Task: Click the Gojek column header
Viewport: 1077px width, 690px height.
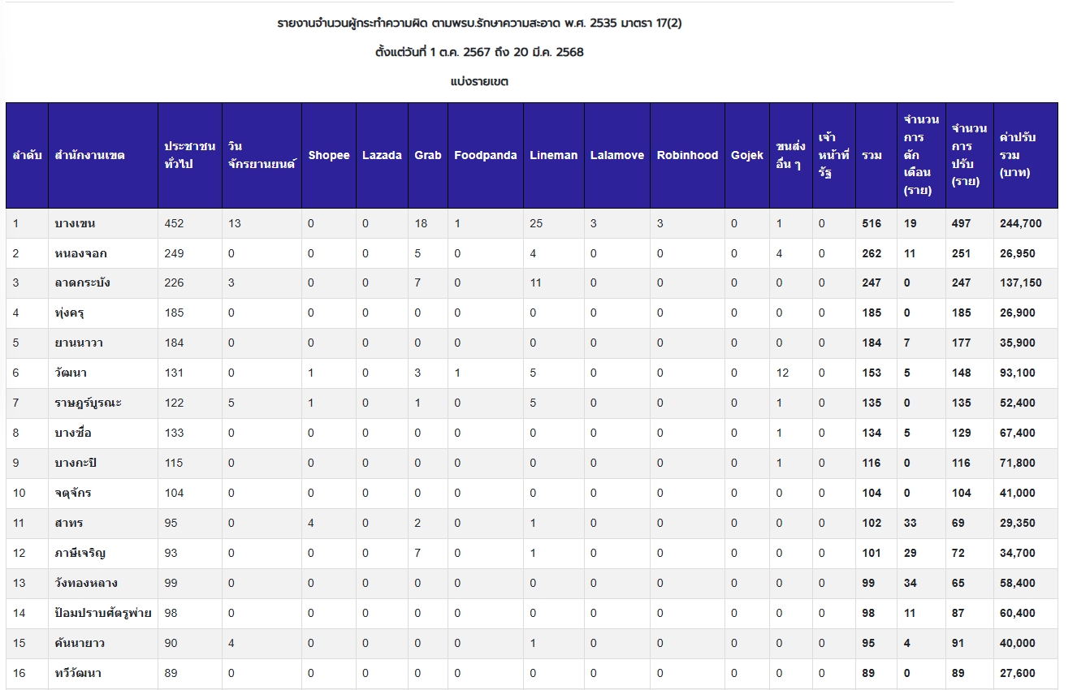Action: pos(747,155)
